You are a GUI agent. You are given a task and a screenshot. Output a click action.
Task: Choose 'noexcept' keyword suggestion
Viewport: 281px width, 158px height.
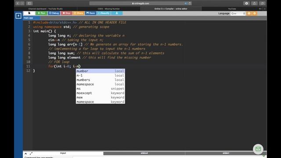(x=101, y=93)
